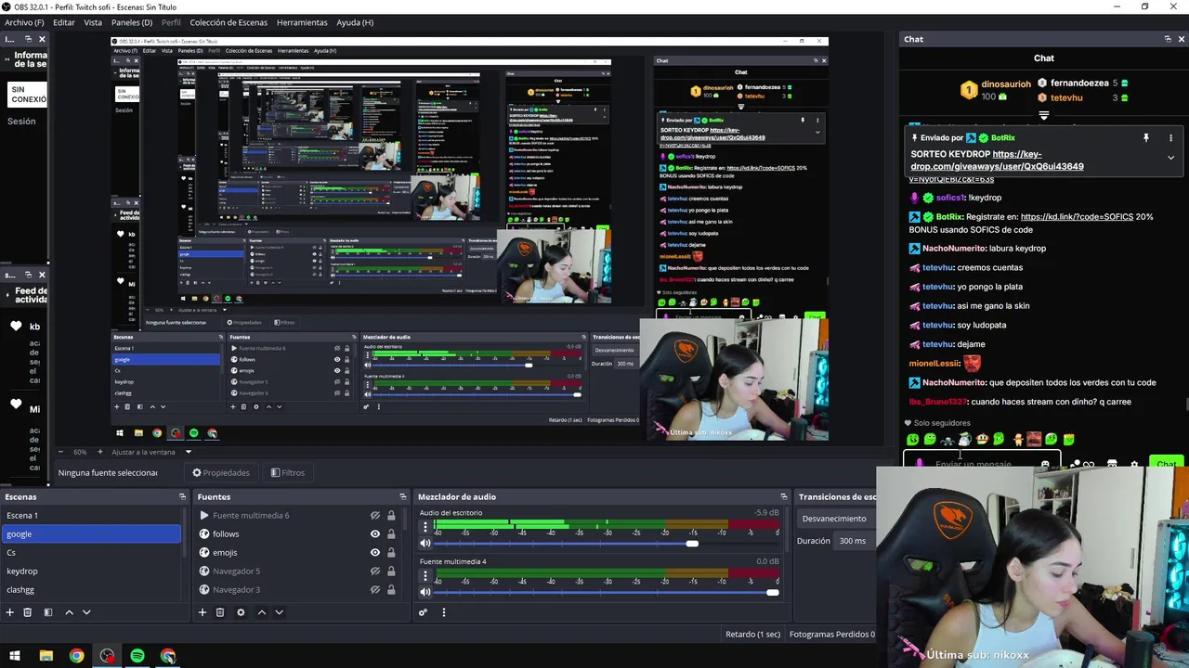Open source properties gear in Fuentes toolbar
The height and width of the screenshot is (668, 1189).
(x=241, y=612)
